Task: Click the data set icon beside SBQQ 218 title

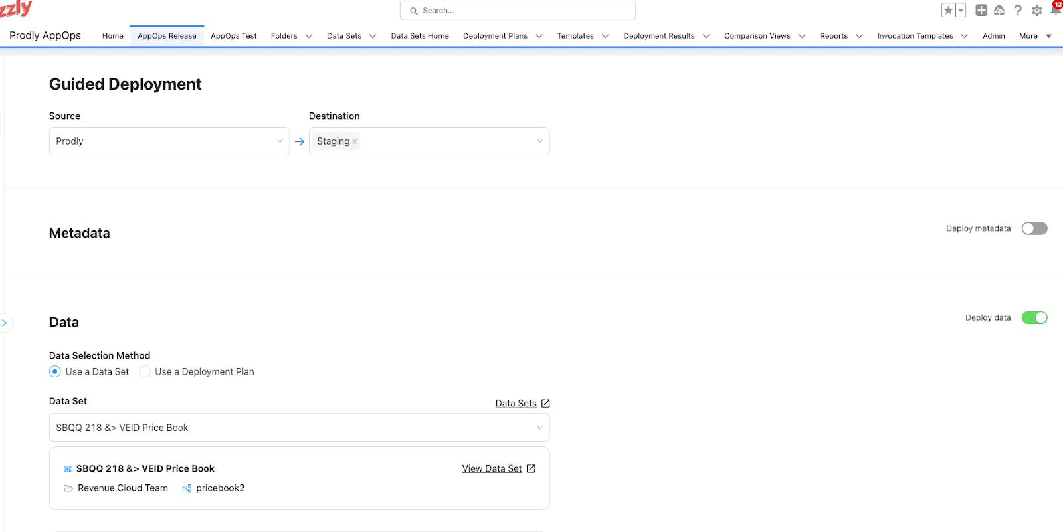Action: coord(67,469)
